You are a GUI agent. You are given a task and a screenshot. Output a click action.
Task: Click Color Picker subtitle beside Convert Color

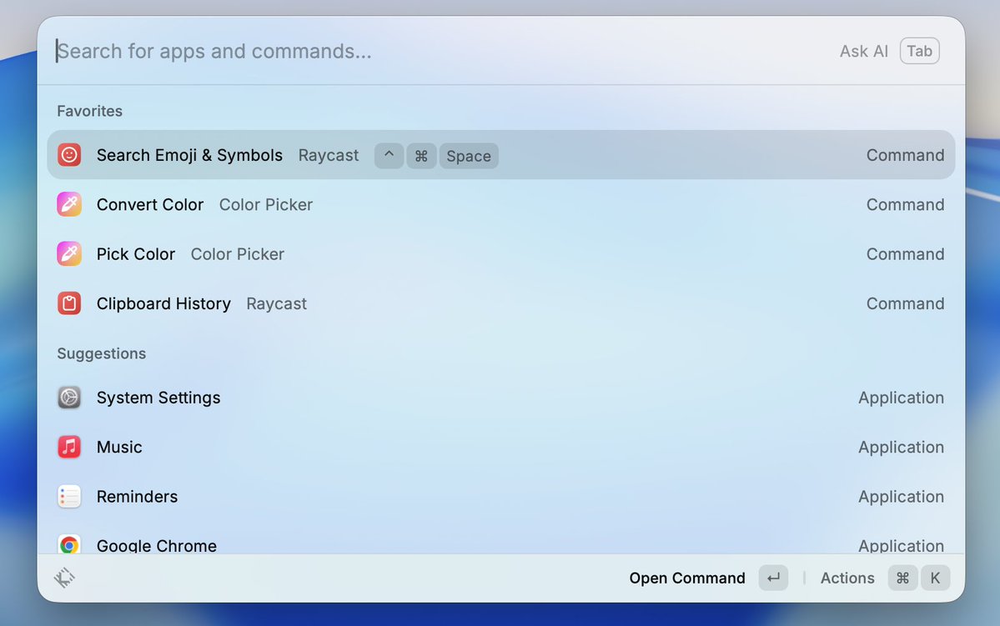[266, 204]
